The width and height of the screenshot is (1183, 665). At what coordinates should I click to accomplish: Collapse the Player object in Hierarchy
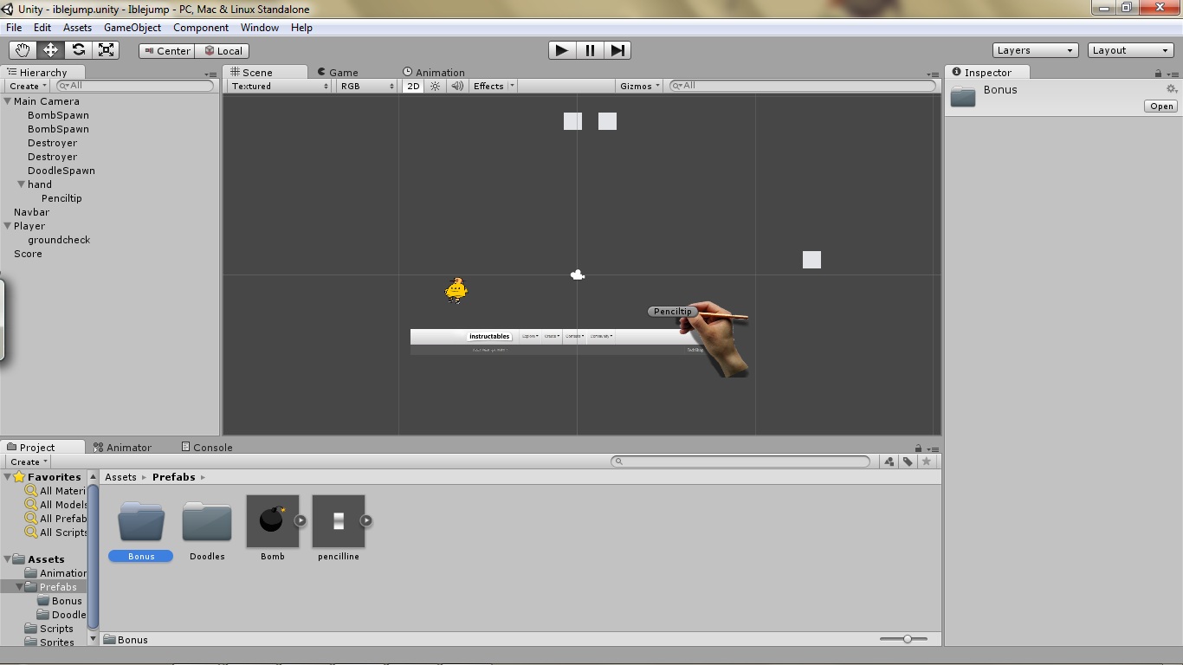pyautogui.click(x=7, y=226)
